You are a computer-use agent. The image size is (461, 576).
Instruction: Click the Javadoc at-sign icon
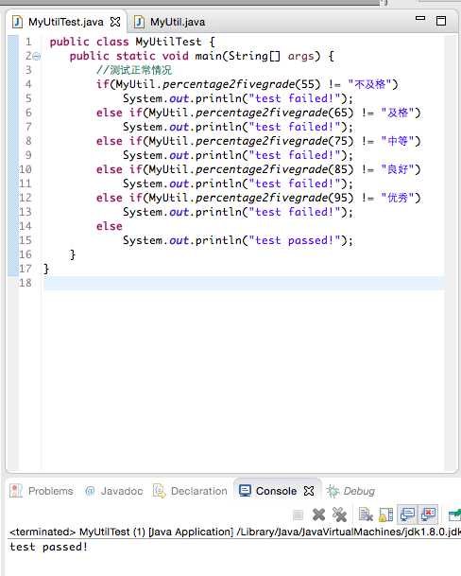point(90,491)
